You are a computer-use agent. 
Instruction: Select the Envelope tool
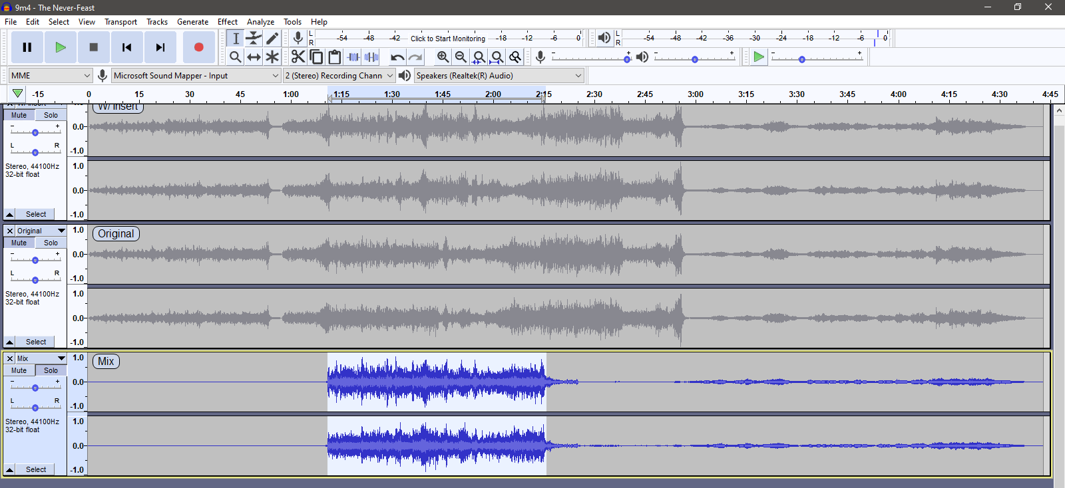point(254,39)
